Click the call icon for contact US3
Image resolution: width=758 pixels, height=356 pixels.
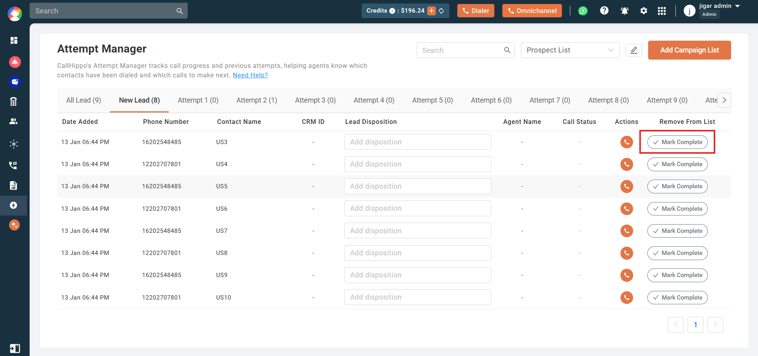[626, 142]
